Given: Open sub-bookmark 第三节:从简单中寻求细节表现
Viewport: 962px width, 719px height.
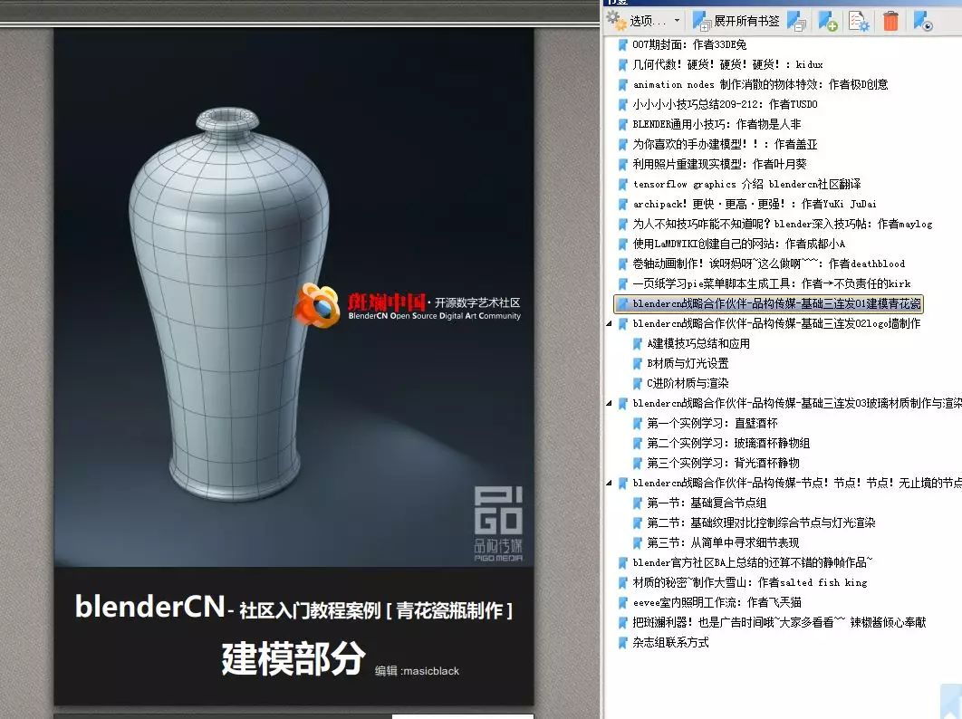Looking at the screenshot, I should tap(723, 543).
